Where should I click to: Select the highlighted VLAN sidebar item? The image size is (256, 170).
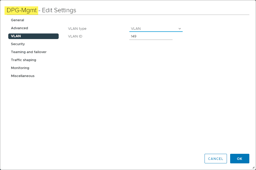click(33, 36)
